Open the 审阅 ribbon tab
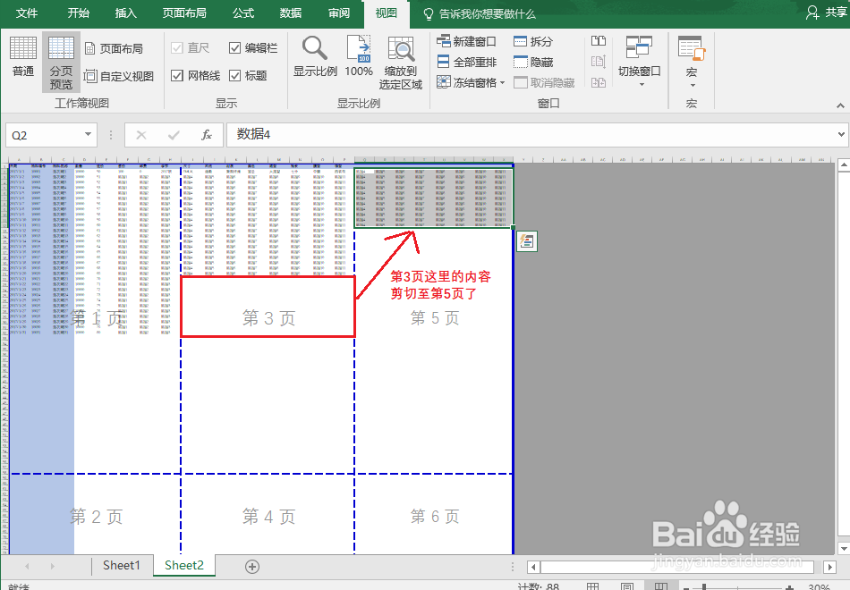The height and width of the screenshot is (590, 850). (338, 13)
